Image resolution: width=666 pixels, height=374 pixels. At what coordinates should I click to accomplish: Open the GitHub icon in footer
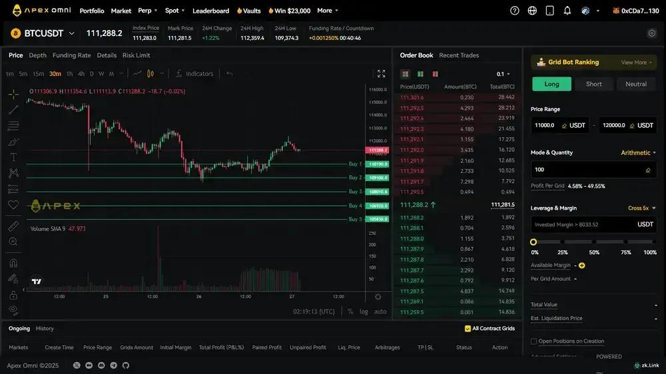click(x=126, y=365)
